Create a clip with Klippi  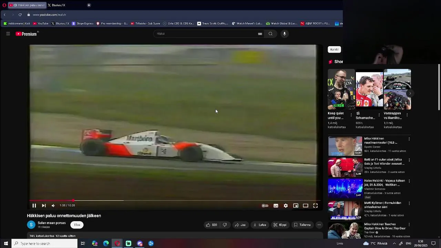point(280,225)
